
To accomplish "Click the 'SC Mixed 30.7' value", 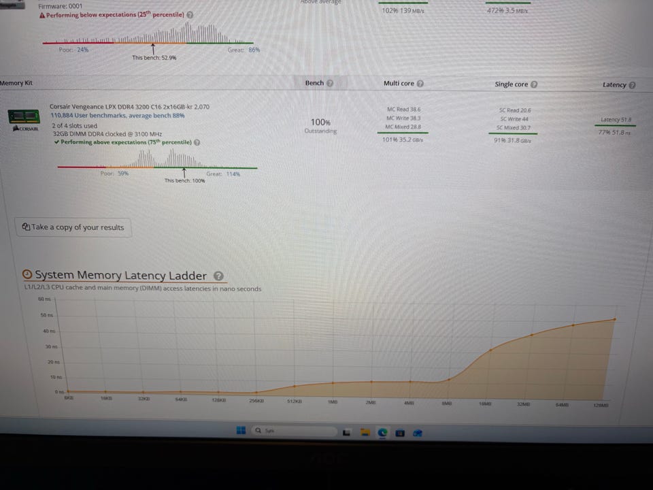I will click(x=514, y=128).
